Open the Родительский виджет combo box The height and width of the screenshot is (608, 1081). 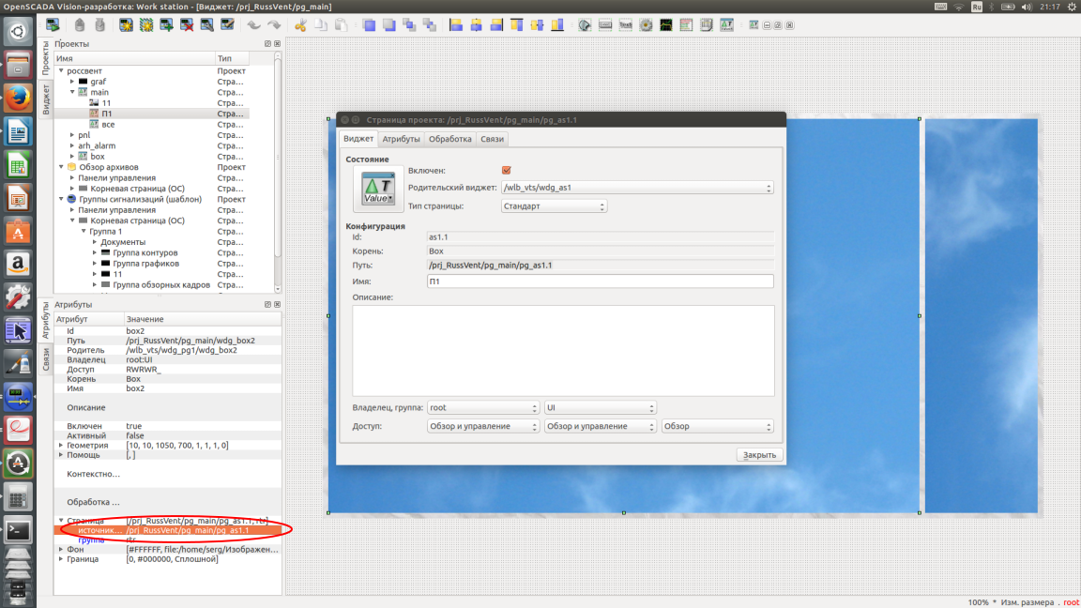click(636, 188)
